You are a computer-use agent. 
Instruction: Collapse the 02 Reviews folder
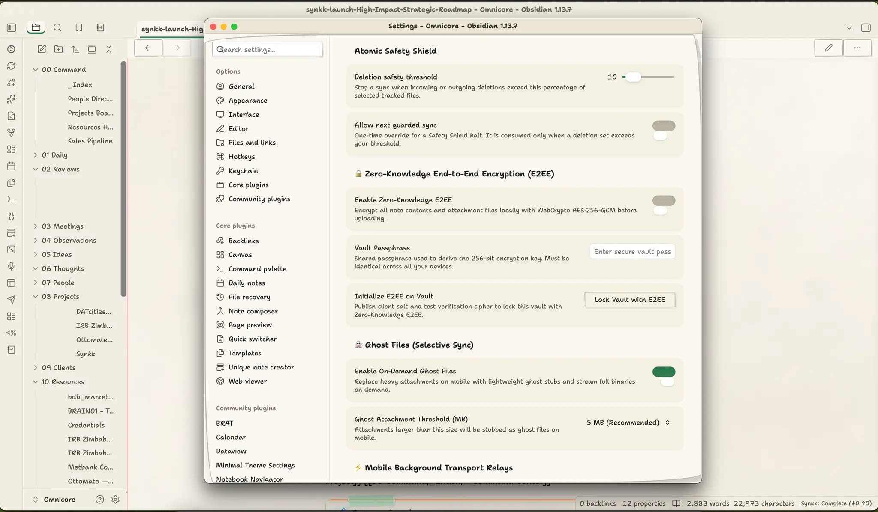click(36, 170)
